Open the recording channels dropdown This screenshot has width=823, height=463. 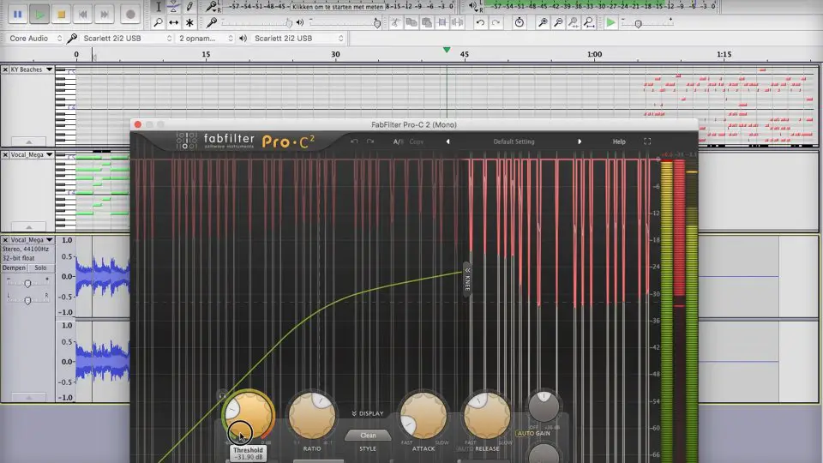205,39
